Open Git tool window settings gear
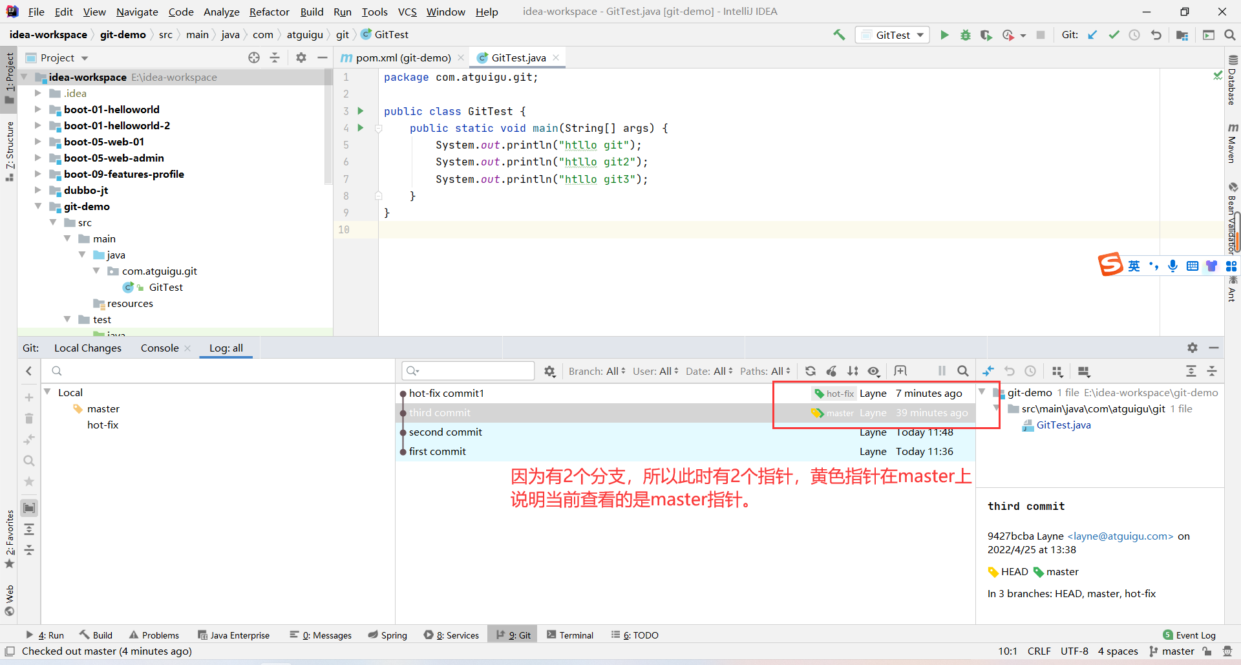 1193,348
